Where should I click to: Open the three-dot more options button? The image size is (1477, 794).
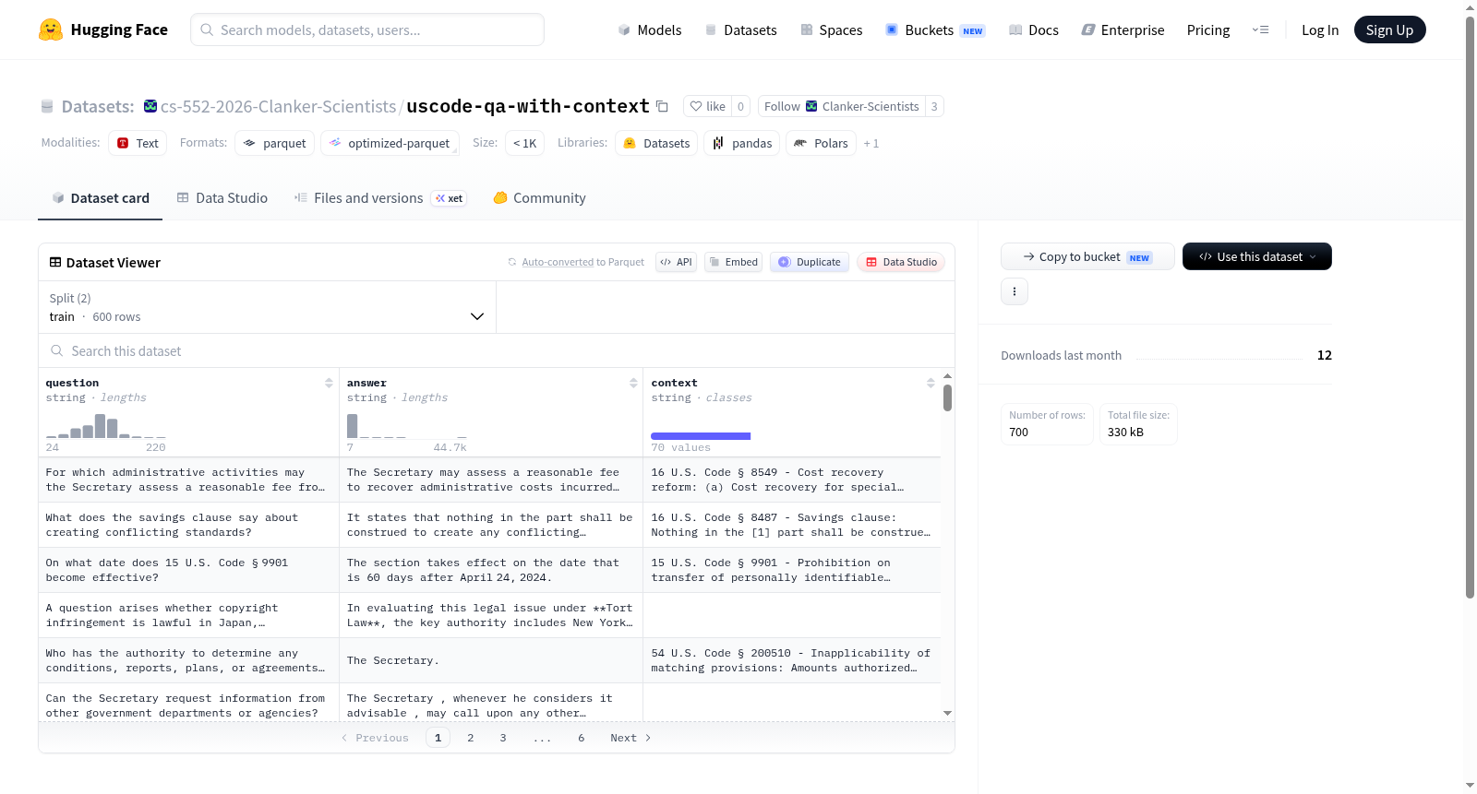point(1015,291)
